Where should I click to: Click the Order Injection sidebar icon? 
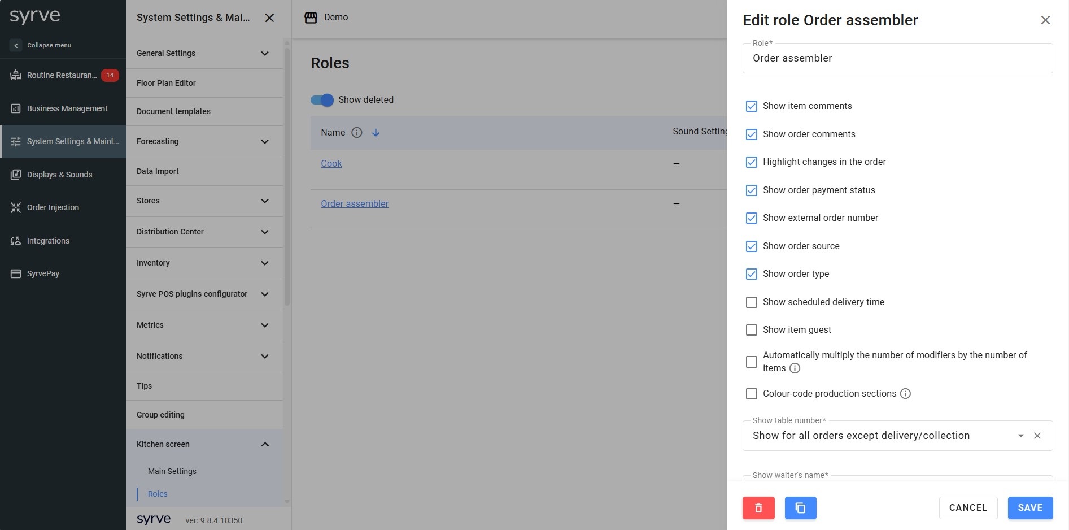coord(16,207)
